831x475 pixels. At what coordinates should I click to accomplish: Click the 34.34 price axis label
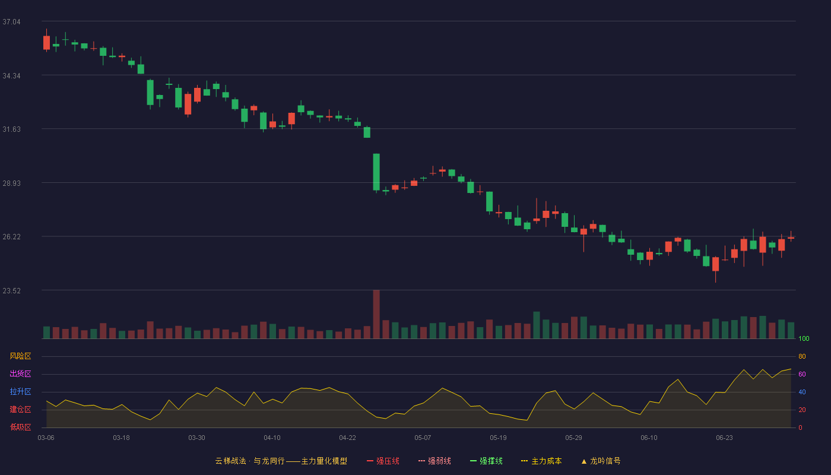pos(11,76)
